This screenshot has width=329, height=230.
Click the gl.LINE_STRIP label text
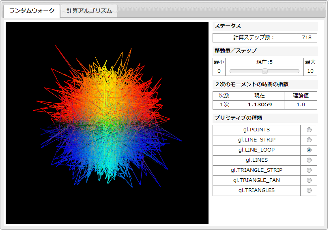(256, 140)
